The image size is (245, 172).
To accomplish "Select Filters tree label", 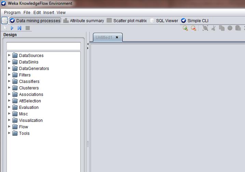I will [x=25, y=75].
